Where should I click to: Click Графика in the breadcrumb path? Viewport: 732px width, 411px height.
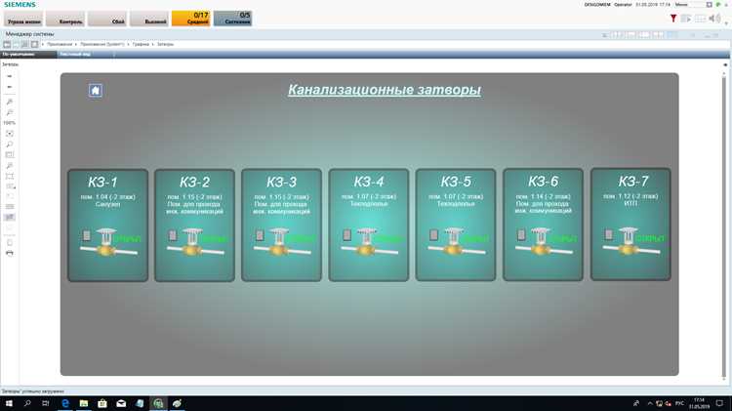141,44
